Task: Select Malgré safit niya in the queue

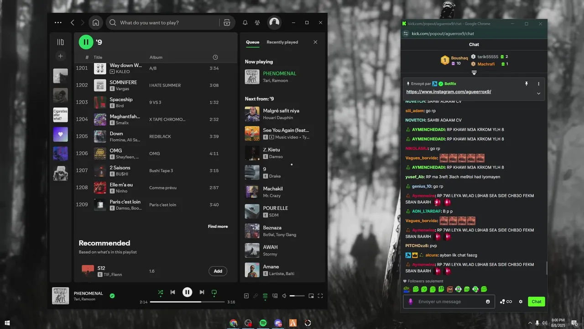Action: pos(282,114)
